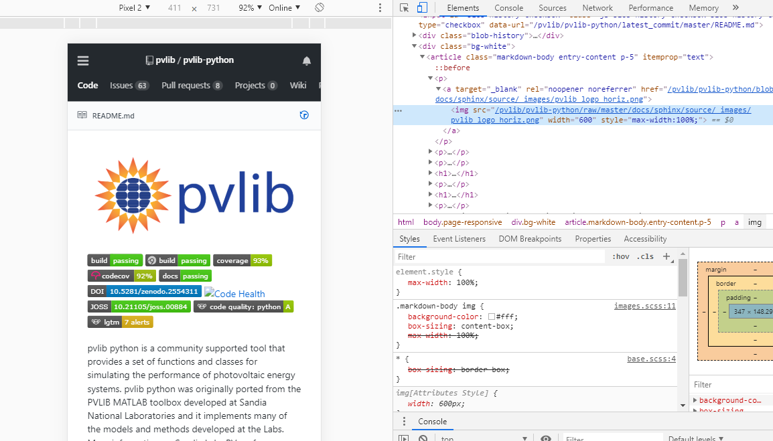Open the console drawer menu dots
Screen dimensions: 773x441
click(404, 422)
